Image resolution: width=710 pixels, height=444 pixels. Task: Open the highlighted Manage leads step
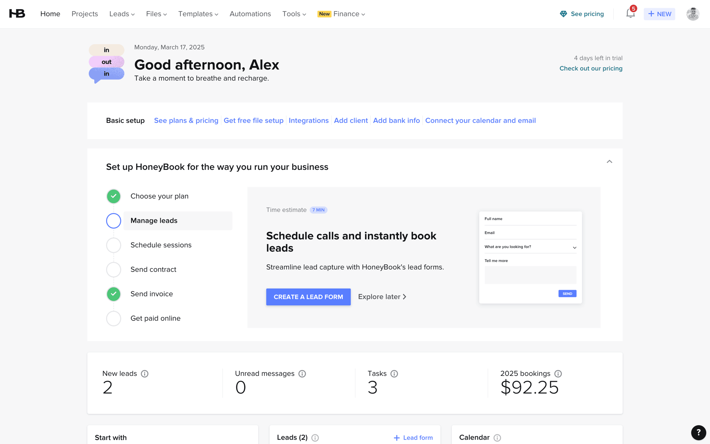pyautogui.click(x=178, y=221)
